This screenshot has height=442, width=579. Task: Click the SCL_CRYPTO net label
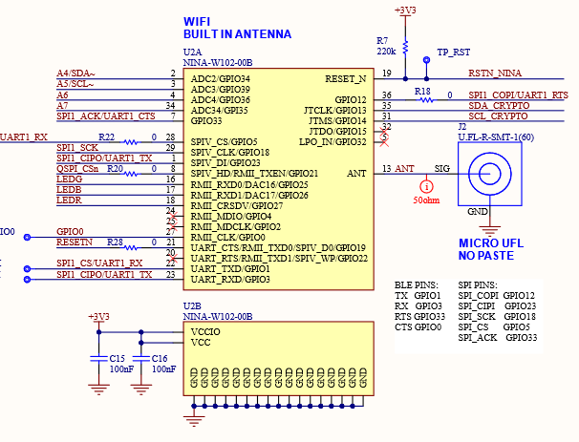tap(498, 116)
